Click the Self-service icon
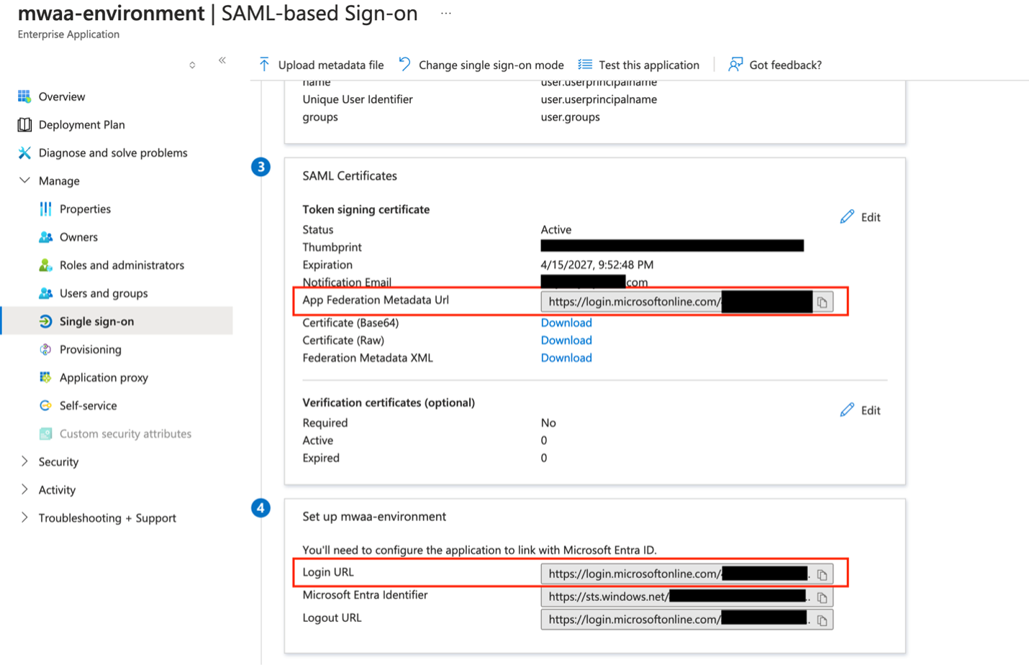 click(x=45, y=405)
